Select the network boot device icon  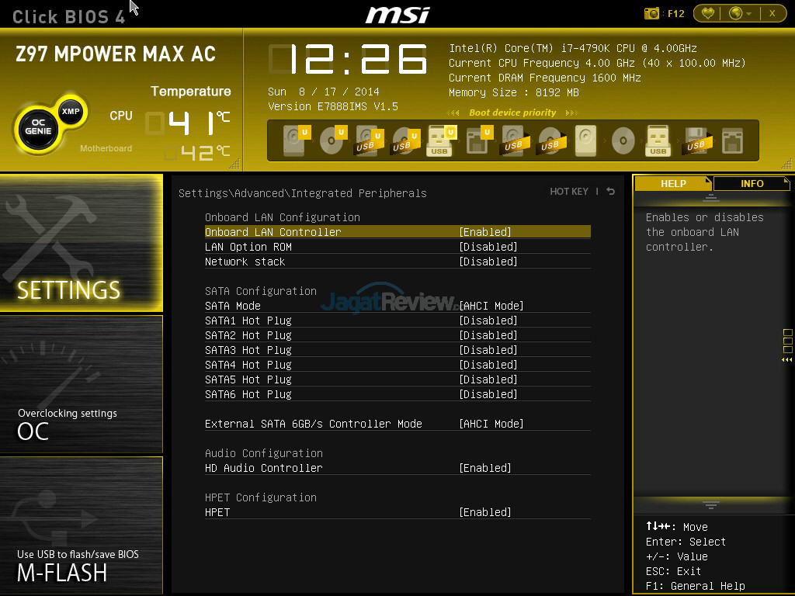(733, 140)
